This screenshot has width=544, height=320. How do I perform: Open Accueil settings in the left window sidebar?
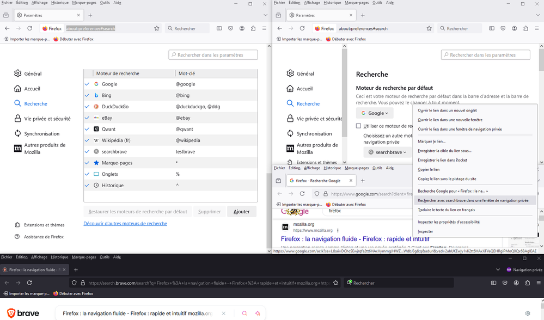click(x=27, y=89)
